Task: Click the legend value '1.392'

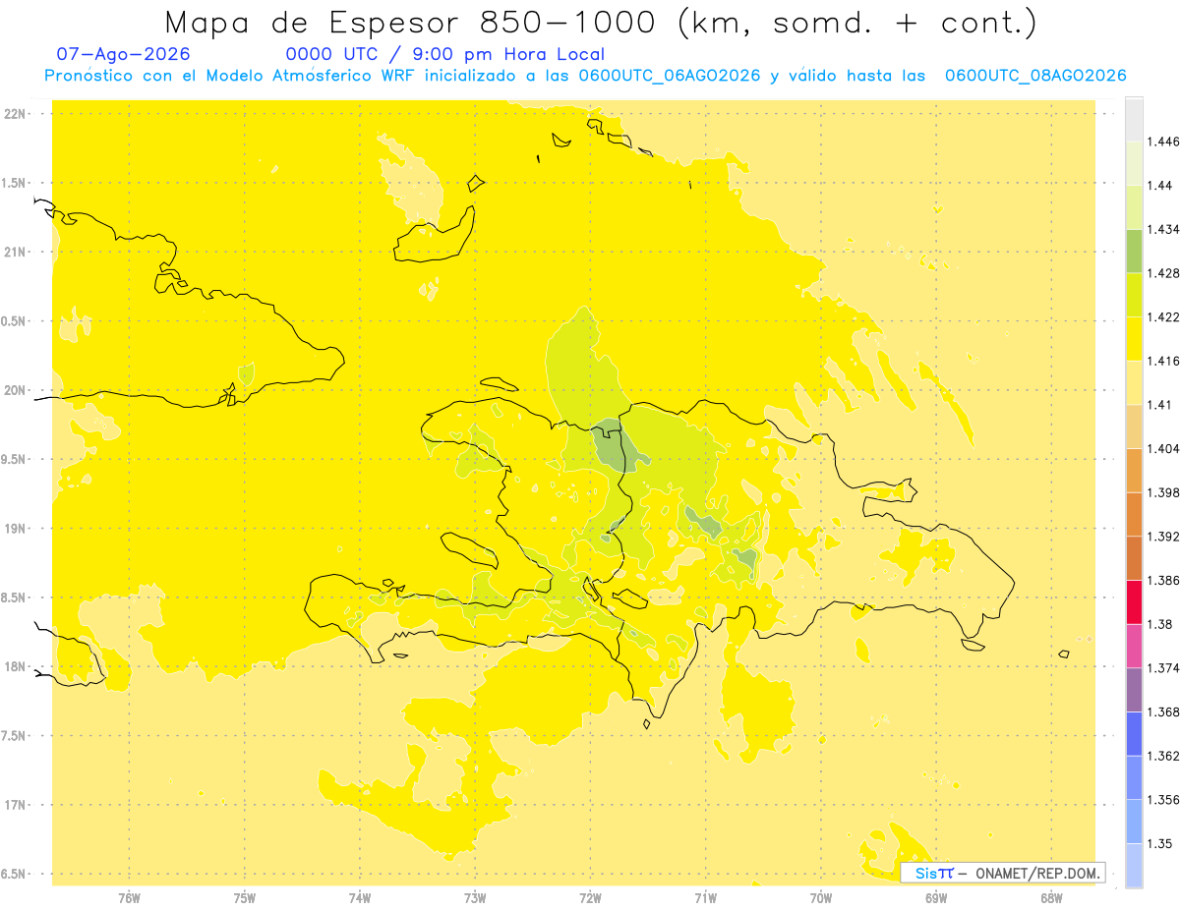Action: (x=1163, y=537)
